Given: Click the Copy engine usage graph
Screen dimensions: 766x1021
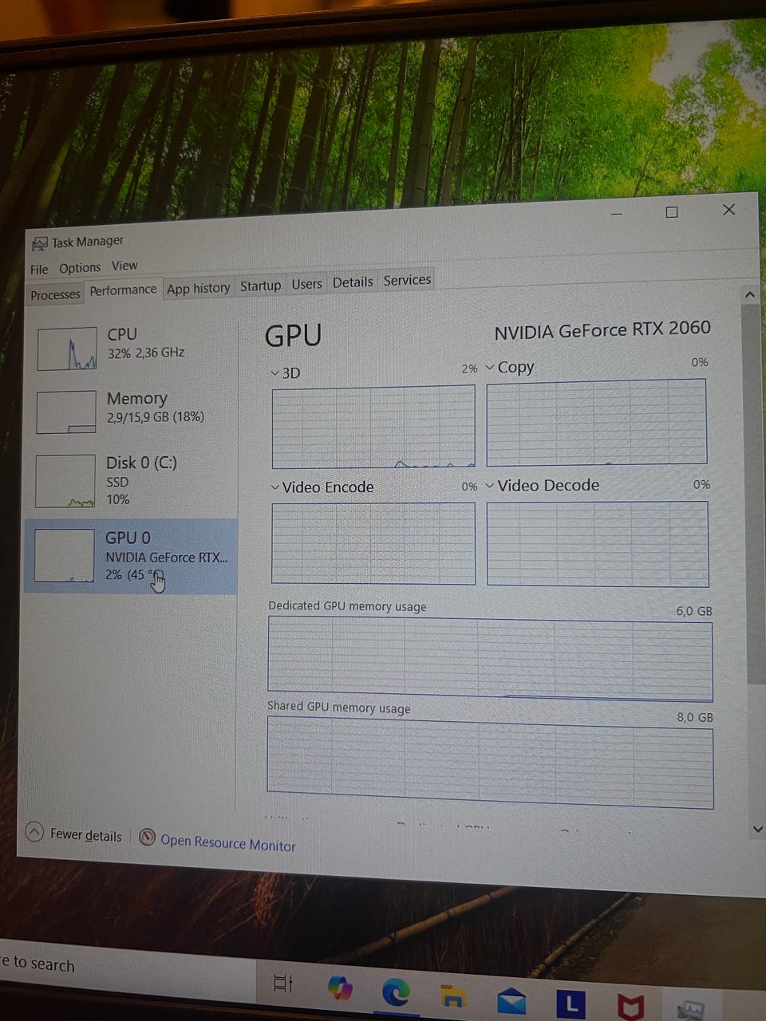Looking at the screenshot, I should tap(597, 422).
